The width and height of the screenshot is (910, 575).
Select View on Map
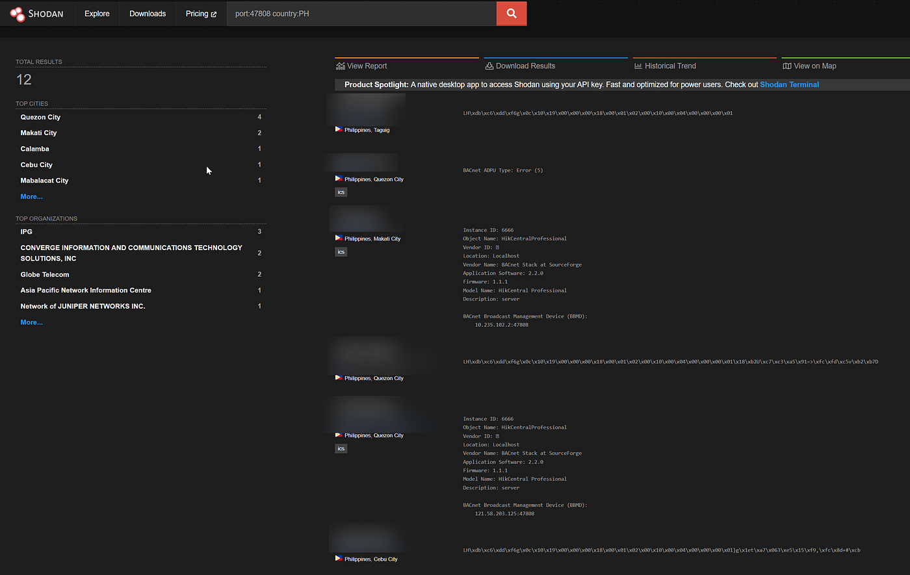(x=815, y=66)
